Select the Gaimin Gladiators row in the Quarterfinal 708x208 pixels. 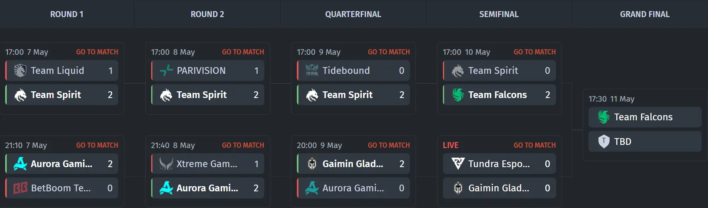pyautogui.click(x=353, y=164)
